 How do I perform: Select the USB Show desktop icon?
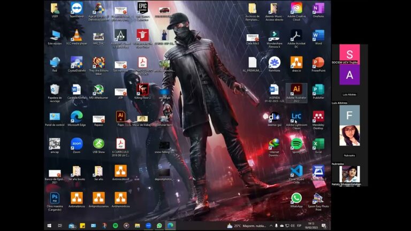pos(98,145)
